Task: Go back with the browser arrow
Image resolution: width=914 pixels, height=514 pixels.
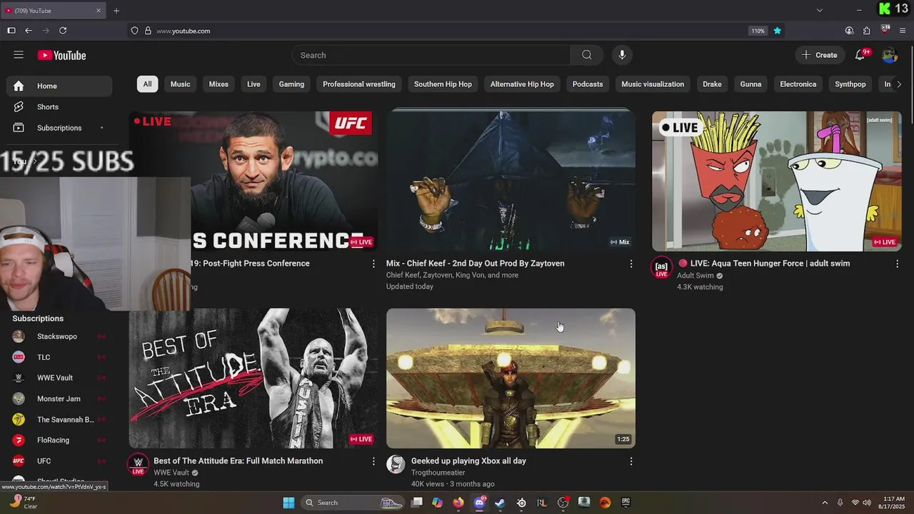Action: [x=29, y=31]
